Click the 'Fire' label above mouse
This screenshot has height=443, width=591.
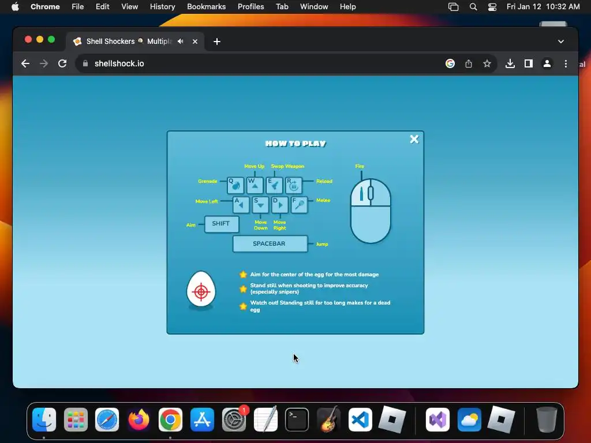point(360,166)
